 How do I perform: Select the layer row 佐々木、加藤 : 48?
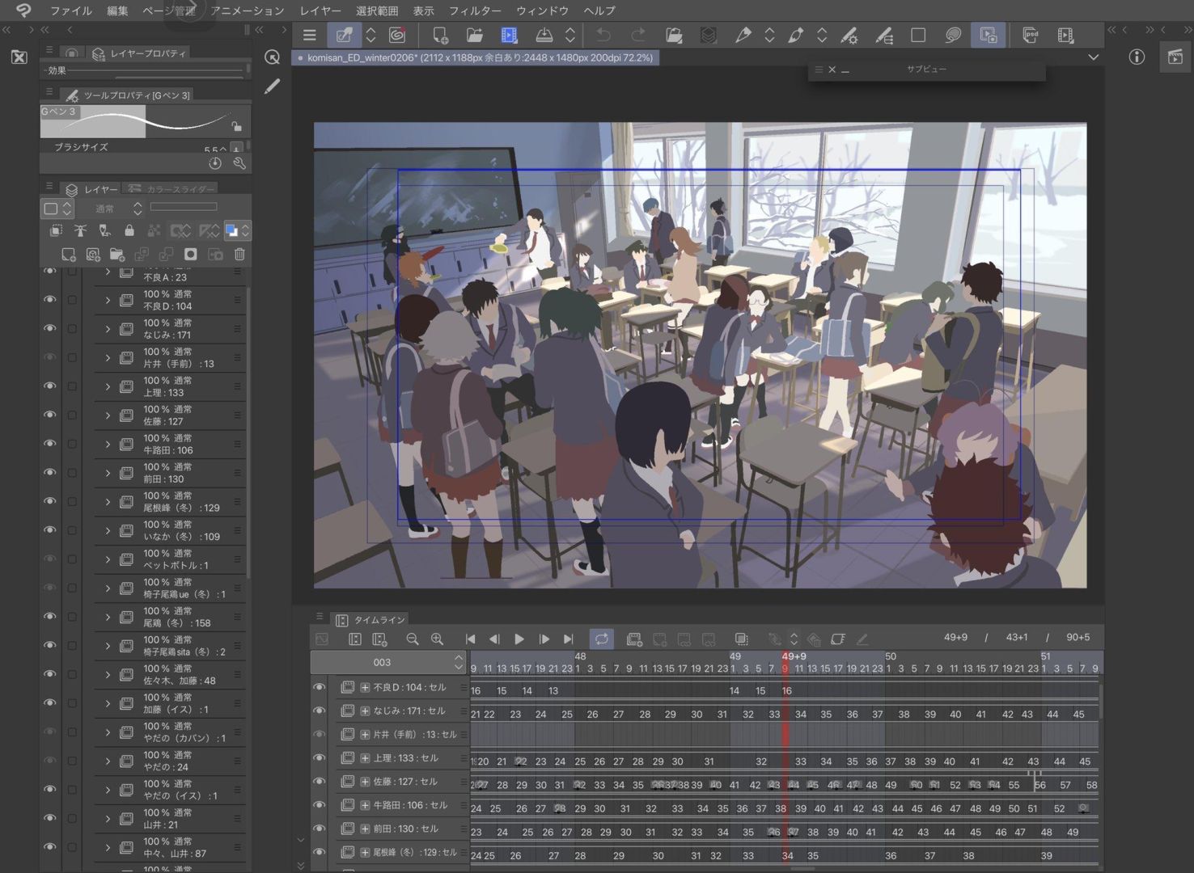[x=170, y=675]
